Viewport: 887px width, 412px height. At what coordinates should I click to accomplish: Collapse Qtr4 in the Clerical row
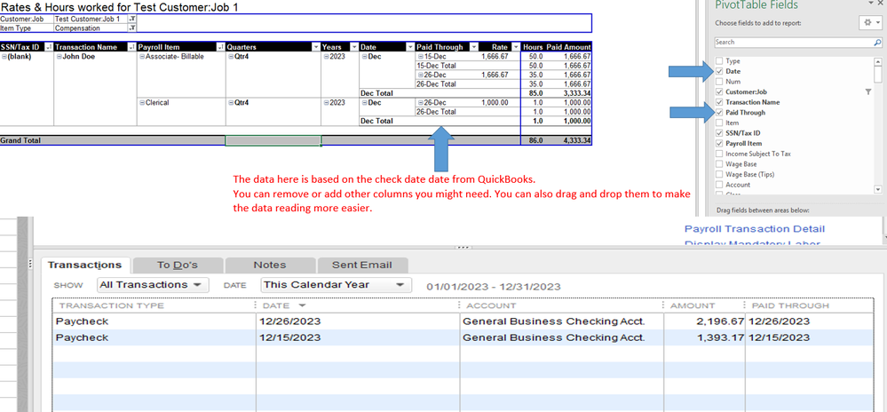click(x=231, y=103)
